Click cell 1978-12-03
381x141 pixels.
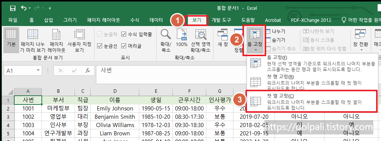tap(156, 125)
